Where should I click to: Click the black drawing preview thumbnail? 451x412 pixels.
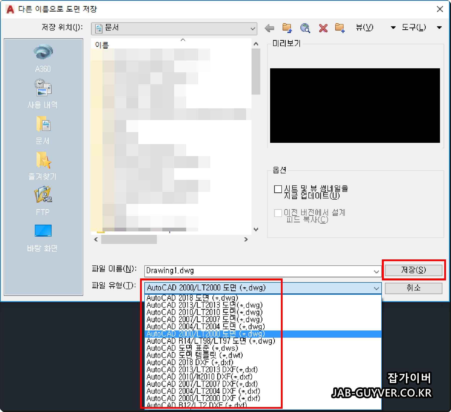point(355,106)
